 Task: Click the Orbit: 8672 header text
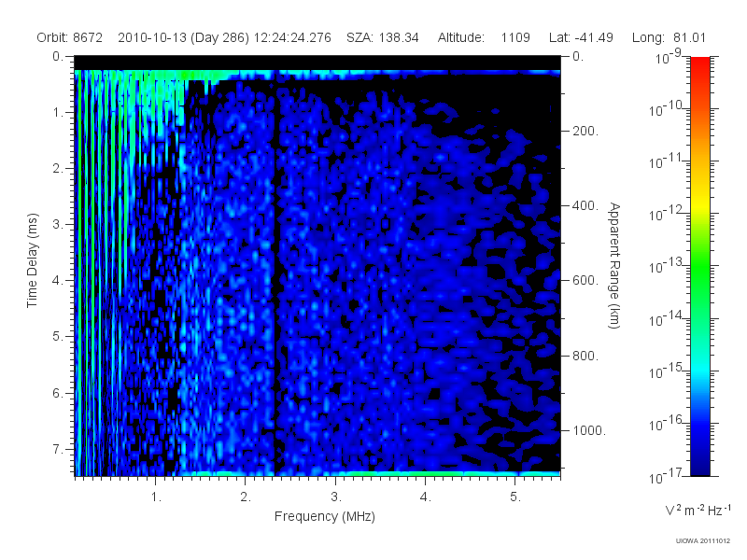coord(69,37)
